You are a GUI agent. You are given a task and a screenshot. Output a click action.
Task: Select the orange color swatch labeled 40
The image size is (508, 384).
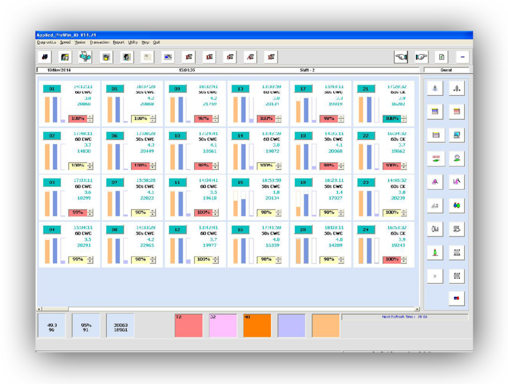[257, 326]
